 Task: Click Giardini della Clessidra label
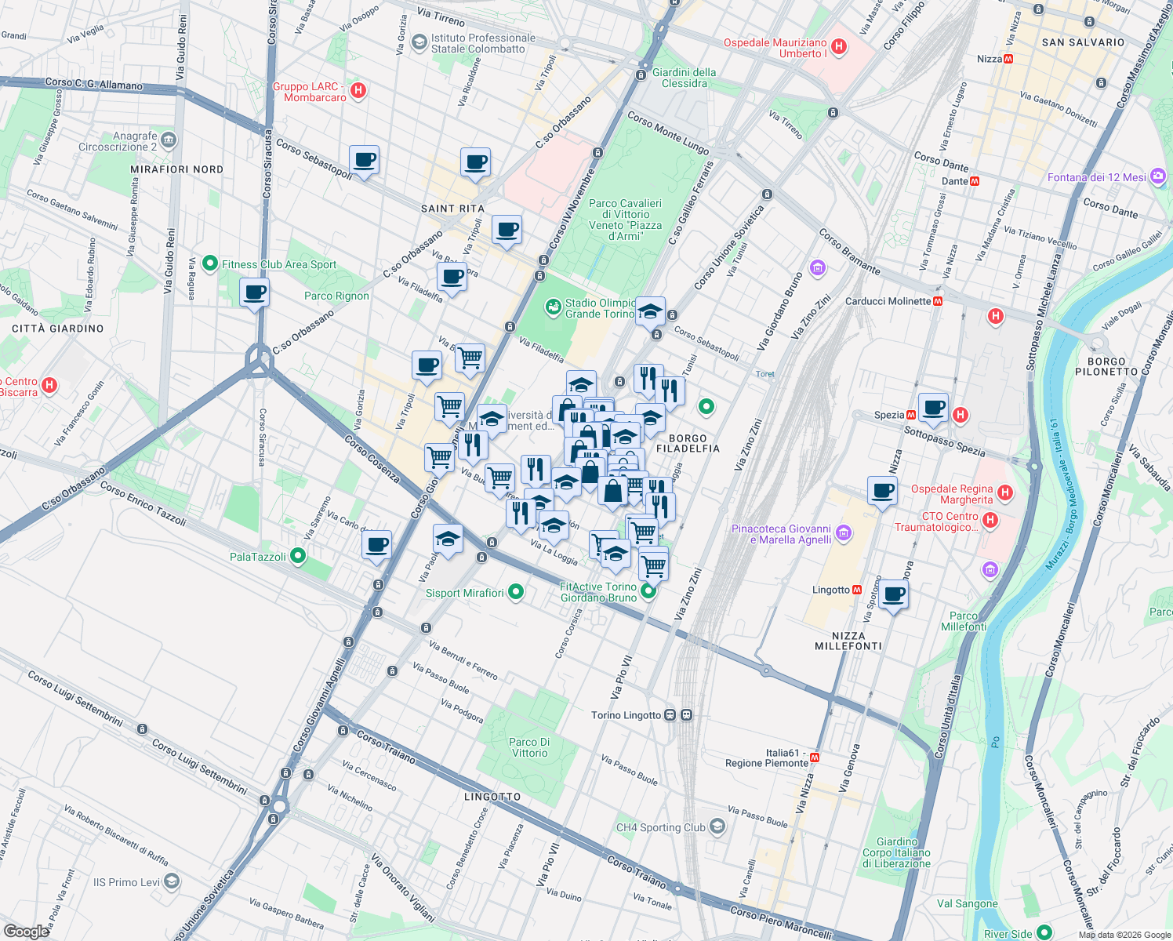685,78
